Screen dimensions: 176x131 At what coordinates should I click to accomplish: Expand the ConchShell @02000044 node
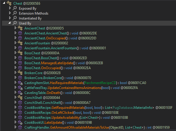[x=15, y=97]
